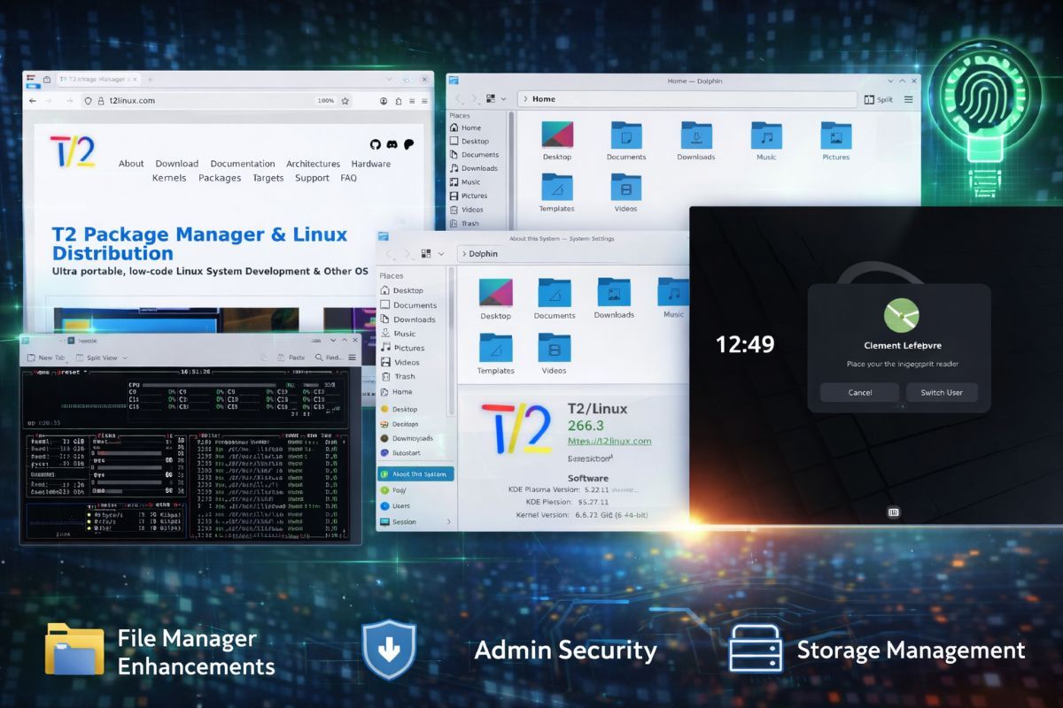
Task: Open Support link on T2 website
Action: click(x=312, y=178)
